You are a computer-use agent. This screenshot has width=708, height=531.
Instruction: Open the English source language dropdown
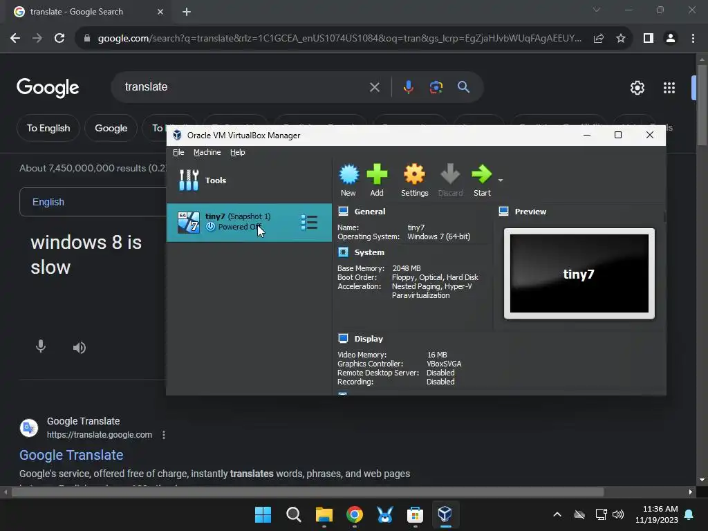point(93,202)
